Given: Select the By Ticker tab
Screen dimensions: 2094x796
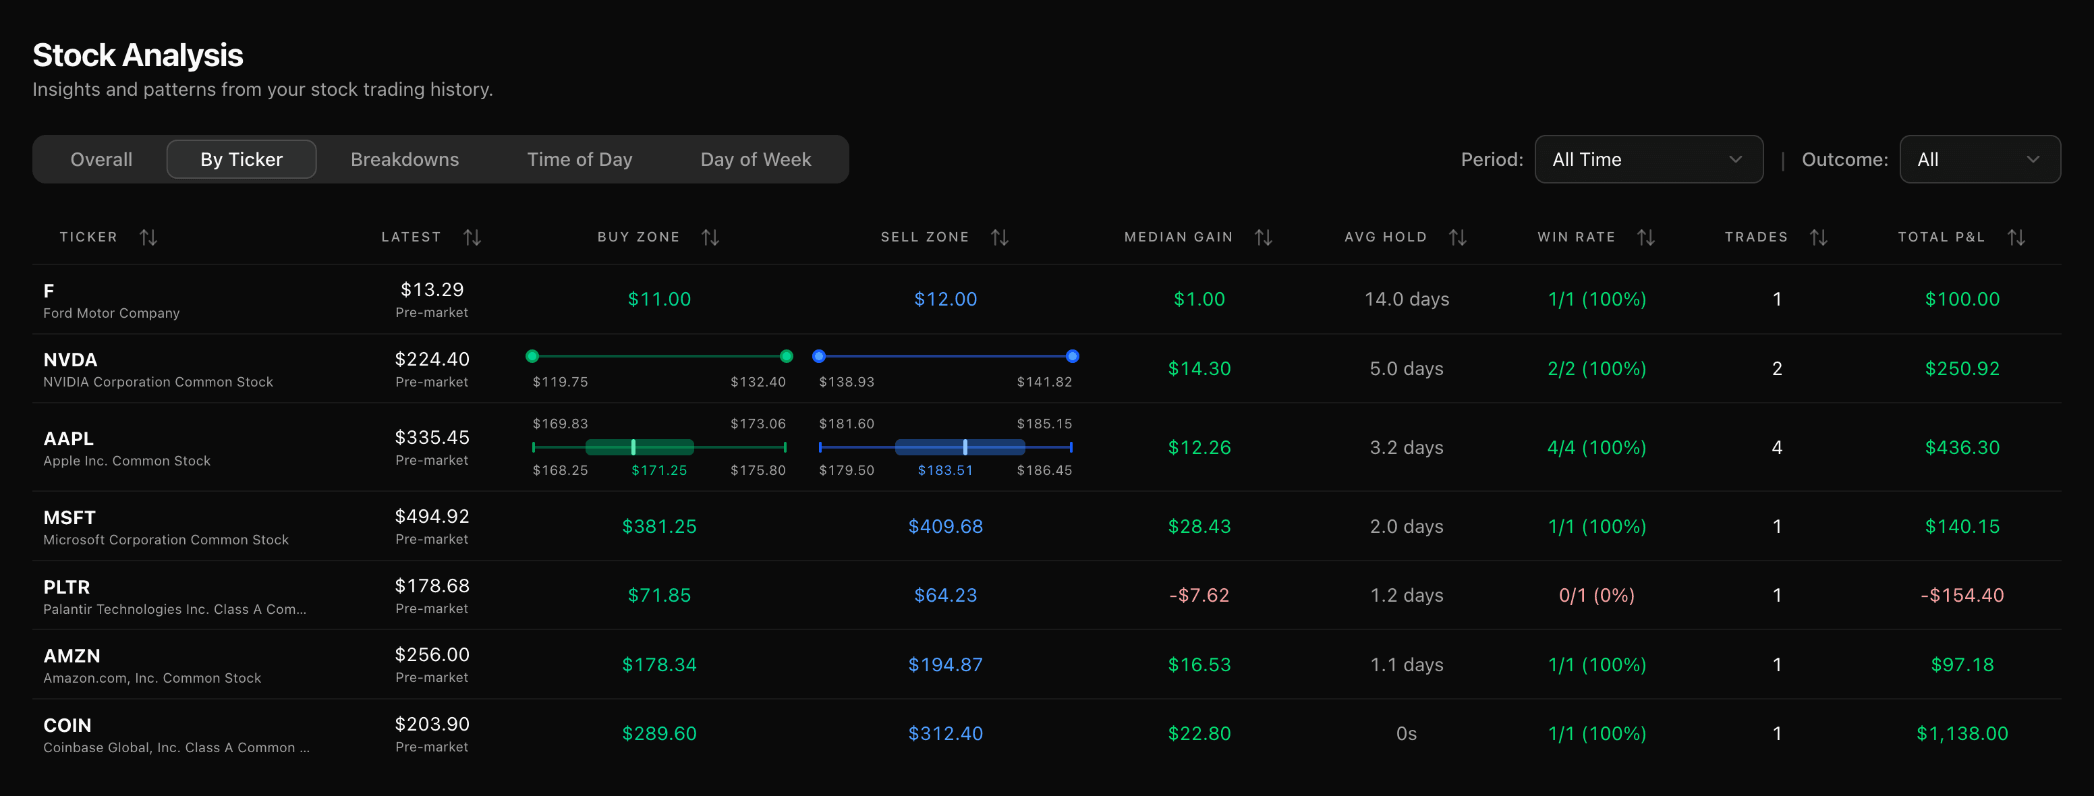Looking at the screenshot, I should [x=242, y=159].
